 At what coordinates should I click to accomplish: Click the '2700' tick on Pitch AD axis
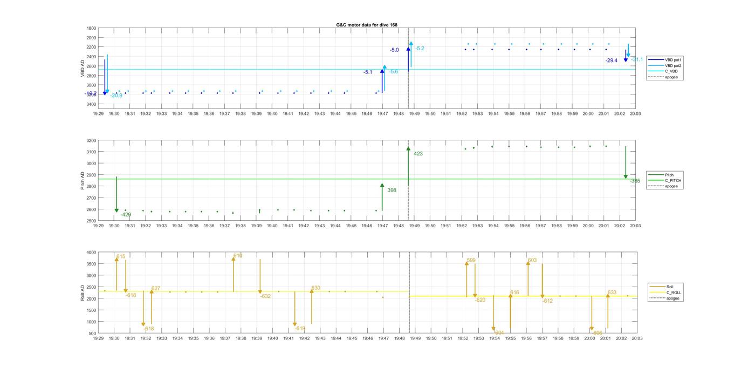(x=92, y=198)
